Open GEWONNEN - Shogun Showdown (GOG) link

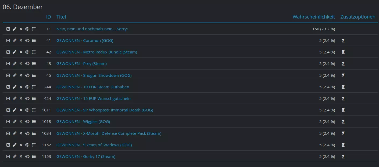click(94, 75)
